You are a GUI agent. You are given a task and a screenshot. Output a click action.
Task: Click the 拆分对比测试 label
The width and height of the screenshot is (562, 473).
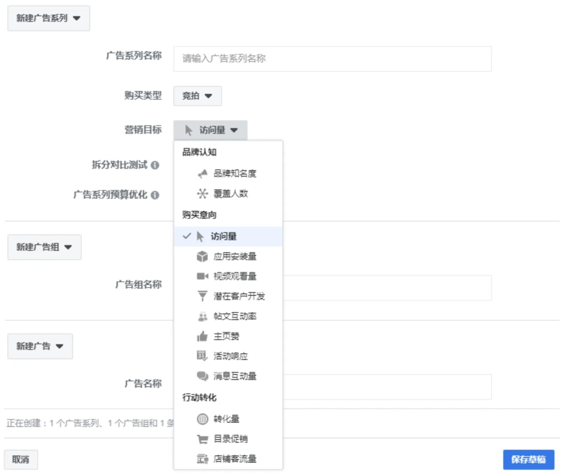point(120,165)
